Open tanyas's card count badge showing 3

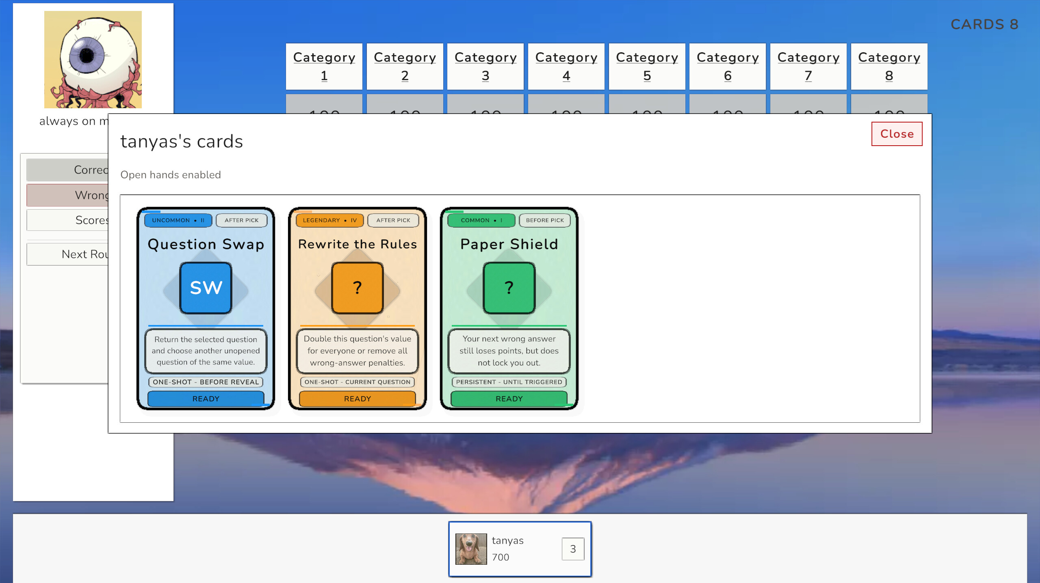coord(573,549)
